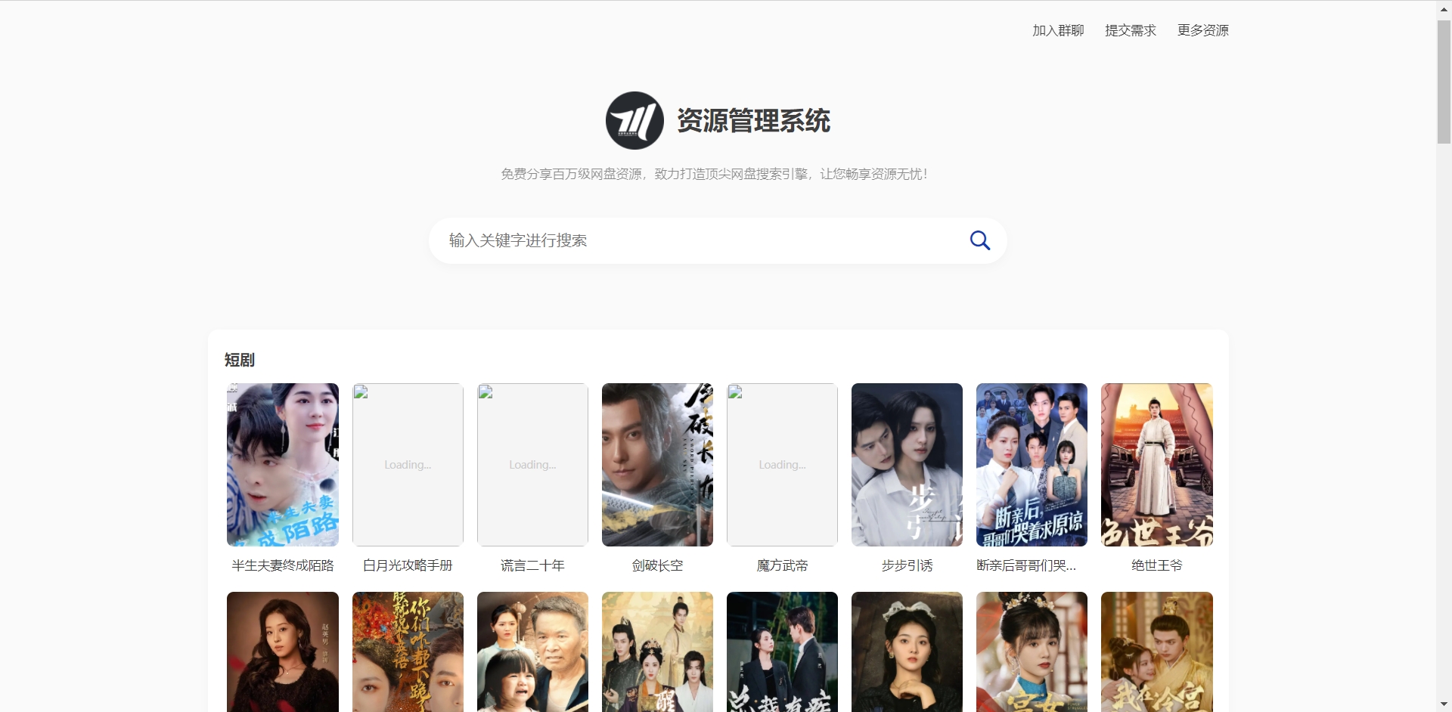Screen dimensions: 1452x712
Task: Open second-row poster with 你们 golden calligraphy
Action: [408, 652]
